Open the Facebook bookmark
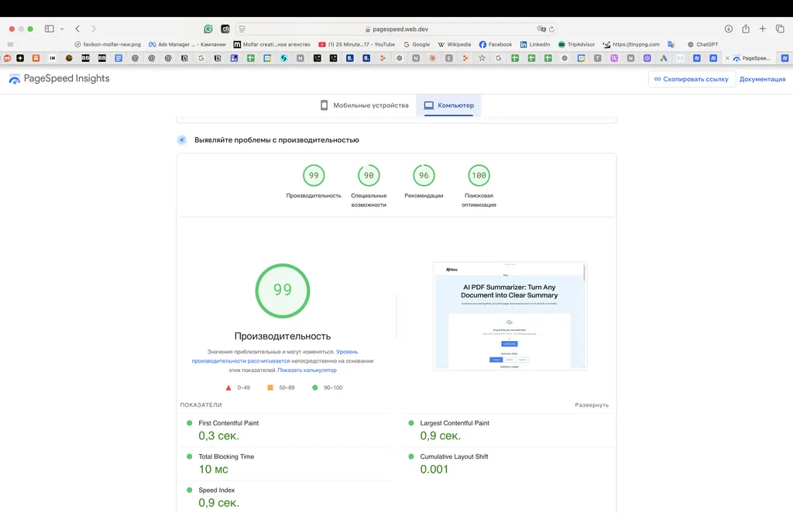Screen dimensions: 793x513 click(x=496, y=44)
